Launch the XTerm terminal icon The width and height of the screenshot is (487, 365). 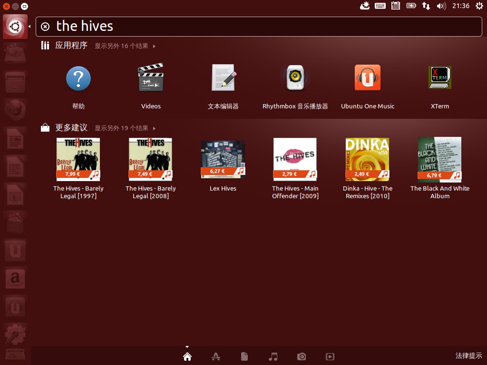440,77
